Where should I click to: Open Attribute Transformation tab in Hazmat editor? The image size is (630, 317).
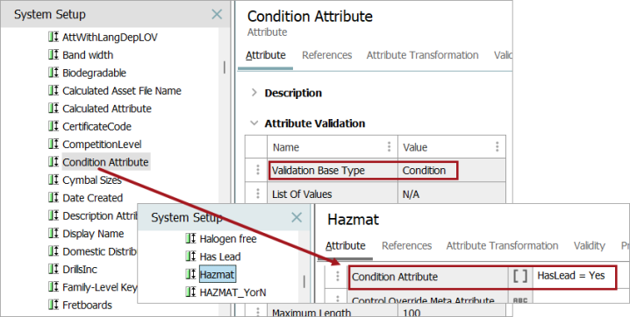click(502, 246)
